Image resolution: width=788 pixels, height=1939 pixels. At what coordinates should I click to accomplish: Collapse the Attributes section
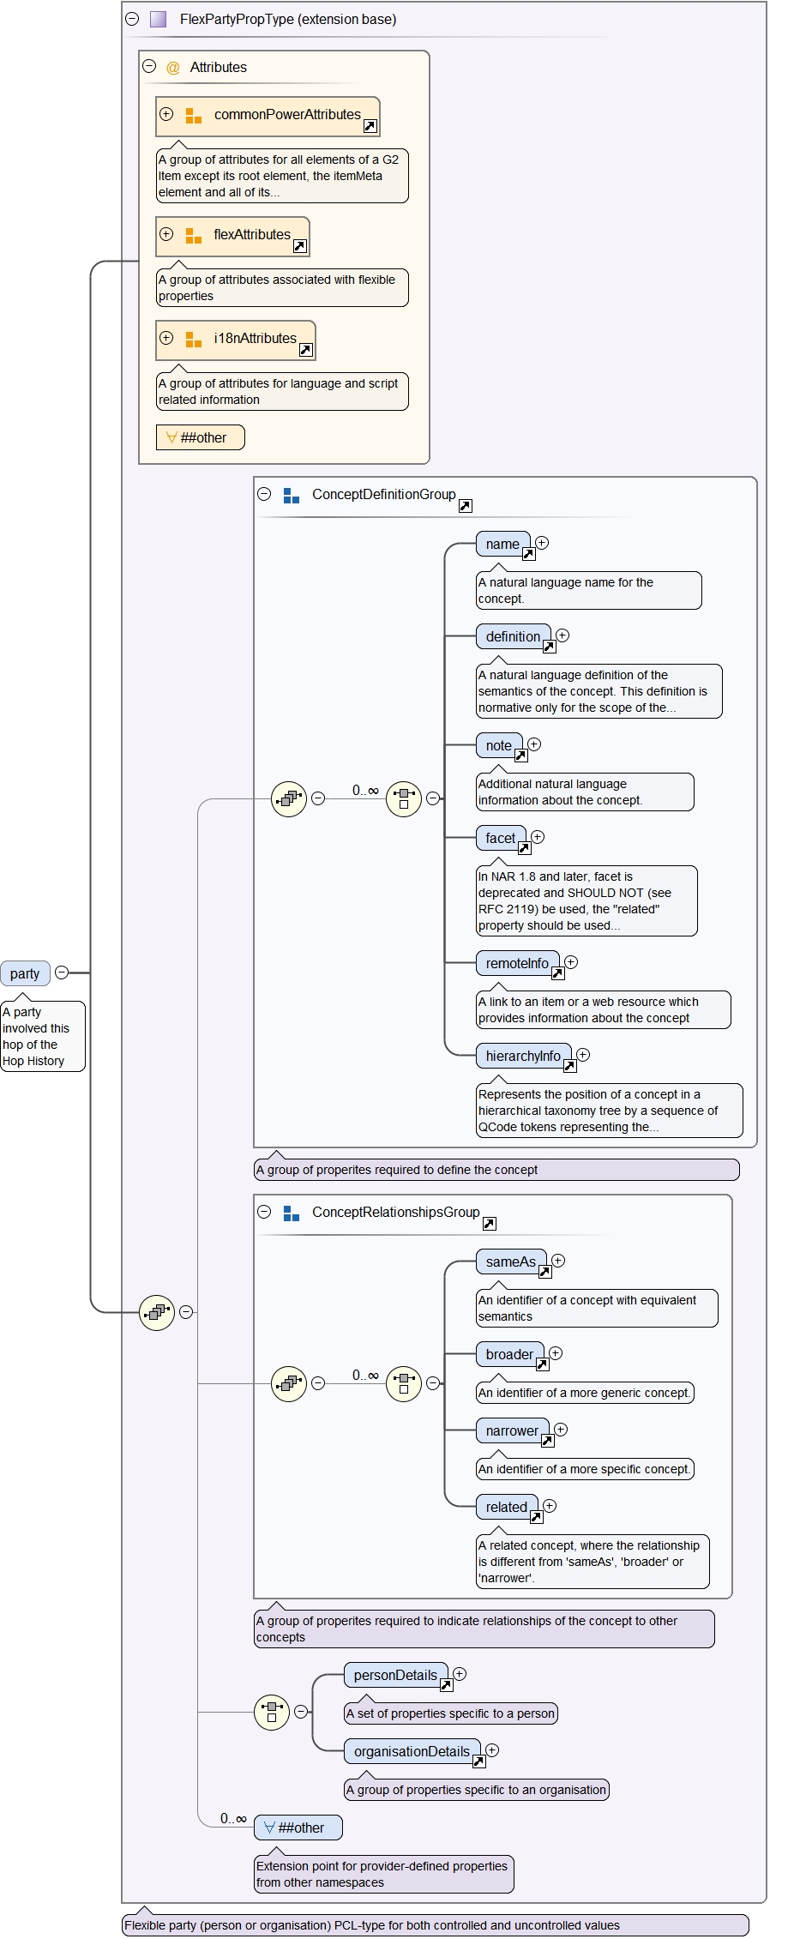pyautogui.click(x=149, y=66)
